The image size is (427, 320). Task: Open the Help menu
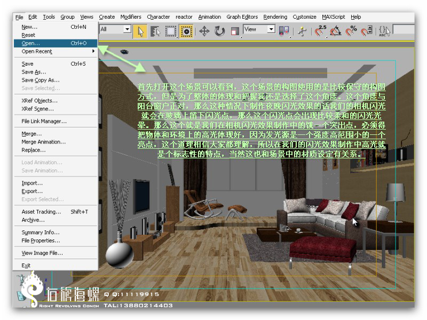coord(355,17)
